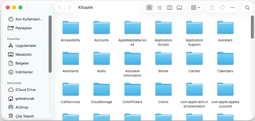Click the Share icon in the toolbar
The width and height of the screenshot is (255, 121).
point(212,8)
